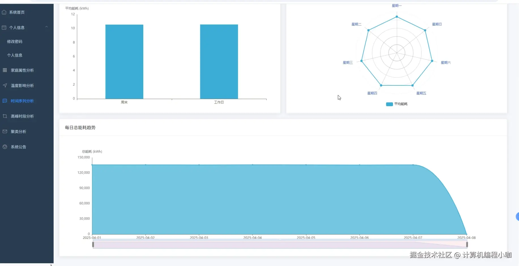Go to 温度影响分析 page
519x266 pixels.
27,85
